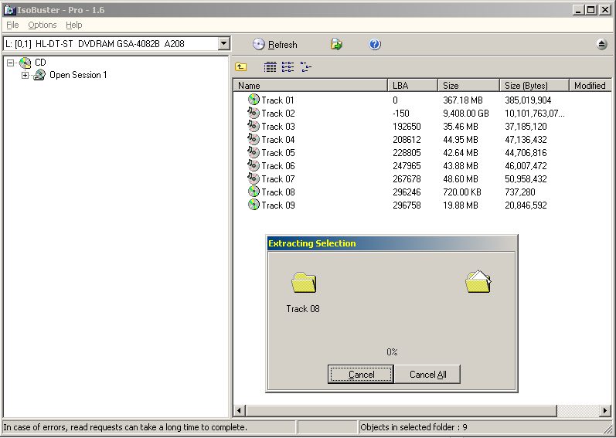The width and height of the screenshot is (616, 438).
Task: Click the Track 02 name text
Action: tap(278, 114)
